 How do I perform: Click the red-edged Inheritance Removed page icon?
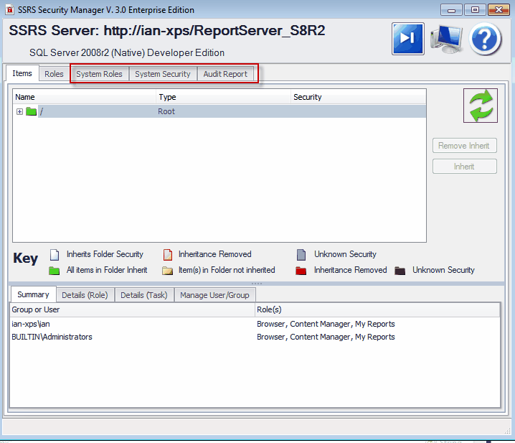pyautogui.click(x=168, y=255)
